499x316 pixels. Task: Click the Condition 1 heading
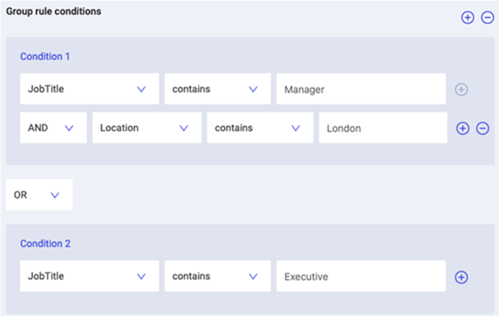pos(45,56)
